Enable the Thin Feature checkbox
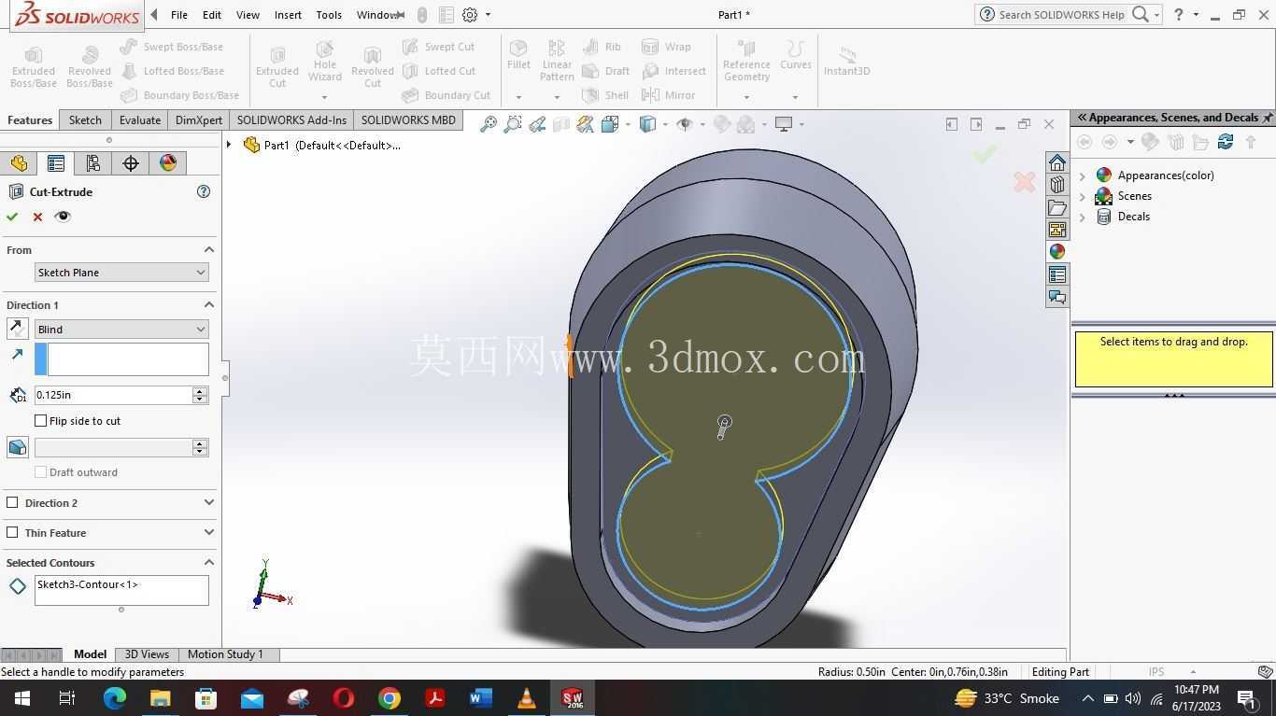Image resolution: width=1276 pixels, height=716 pixels. (x=12, y=532)
